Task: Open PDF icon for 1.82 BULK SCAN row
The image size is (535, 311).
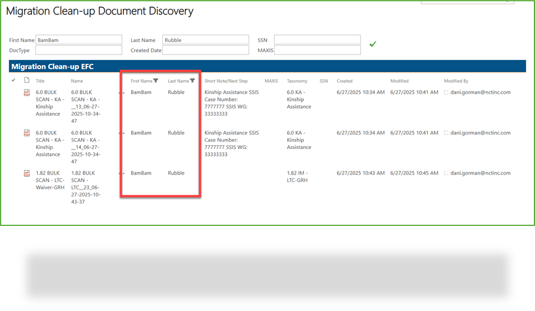Action: (27, 174)
